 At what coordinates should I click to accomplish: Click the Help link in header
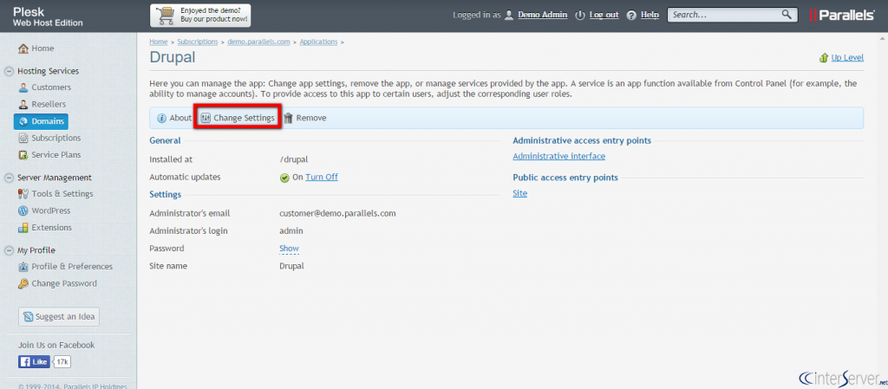coord(650,16)
